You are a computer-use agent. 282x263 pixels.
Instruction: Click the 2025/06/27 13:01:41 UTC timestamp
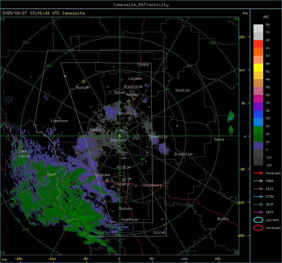coord(44,13)
